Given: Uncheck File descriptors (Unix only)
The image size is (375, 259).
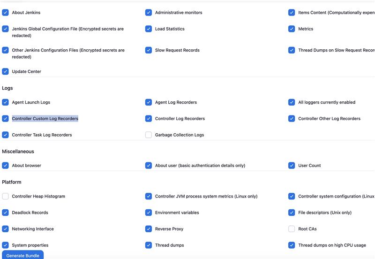Looking at the screenshot, I should 292,213.
